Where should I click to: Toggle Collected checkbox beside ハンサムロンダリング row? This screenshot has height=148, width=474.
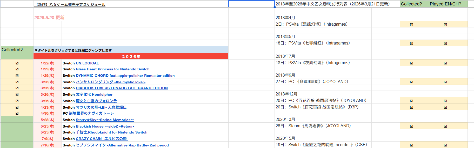point(17,82)
